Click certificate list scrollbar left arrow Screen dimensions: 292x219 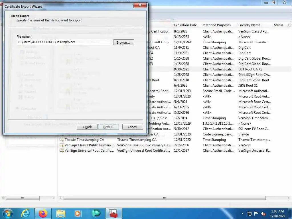pos(61,198)
